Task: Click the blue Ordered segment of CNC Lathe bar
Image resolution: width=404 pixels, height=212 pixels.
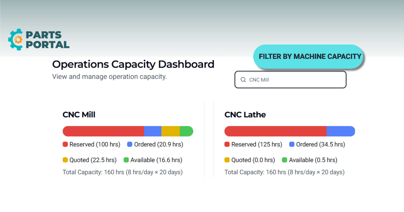Action: coord(341,131)
